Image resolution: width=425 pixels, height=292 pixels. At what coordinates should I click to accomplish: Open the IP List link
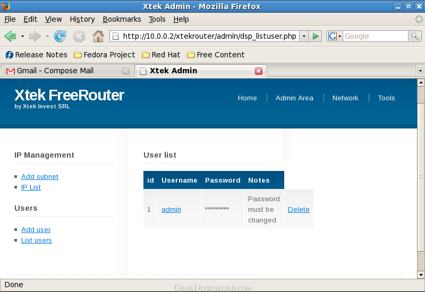pyautogui.click(x=31, y=187)
